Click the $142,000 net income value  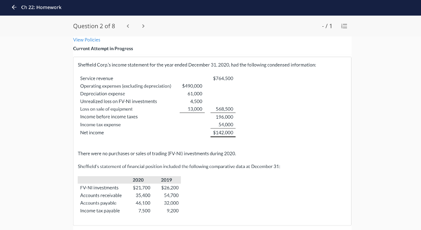click(223, 133)
